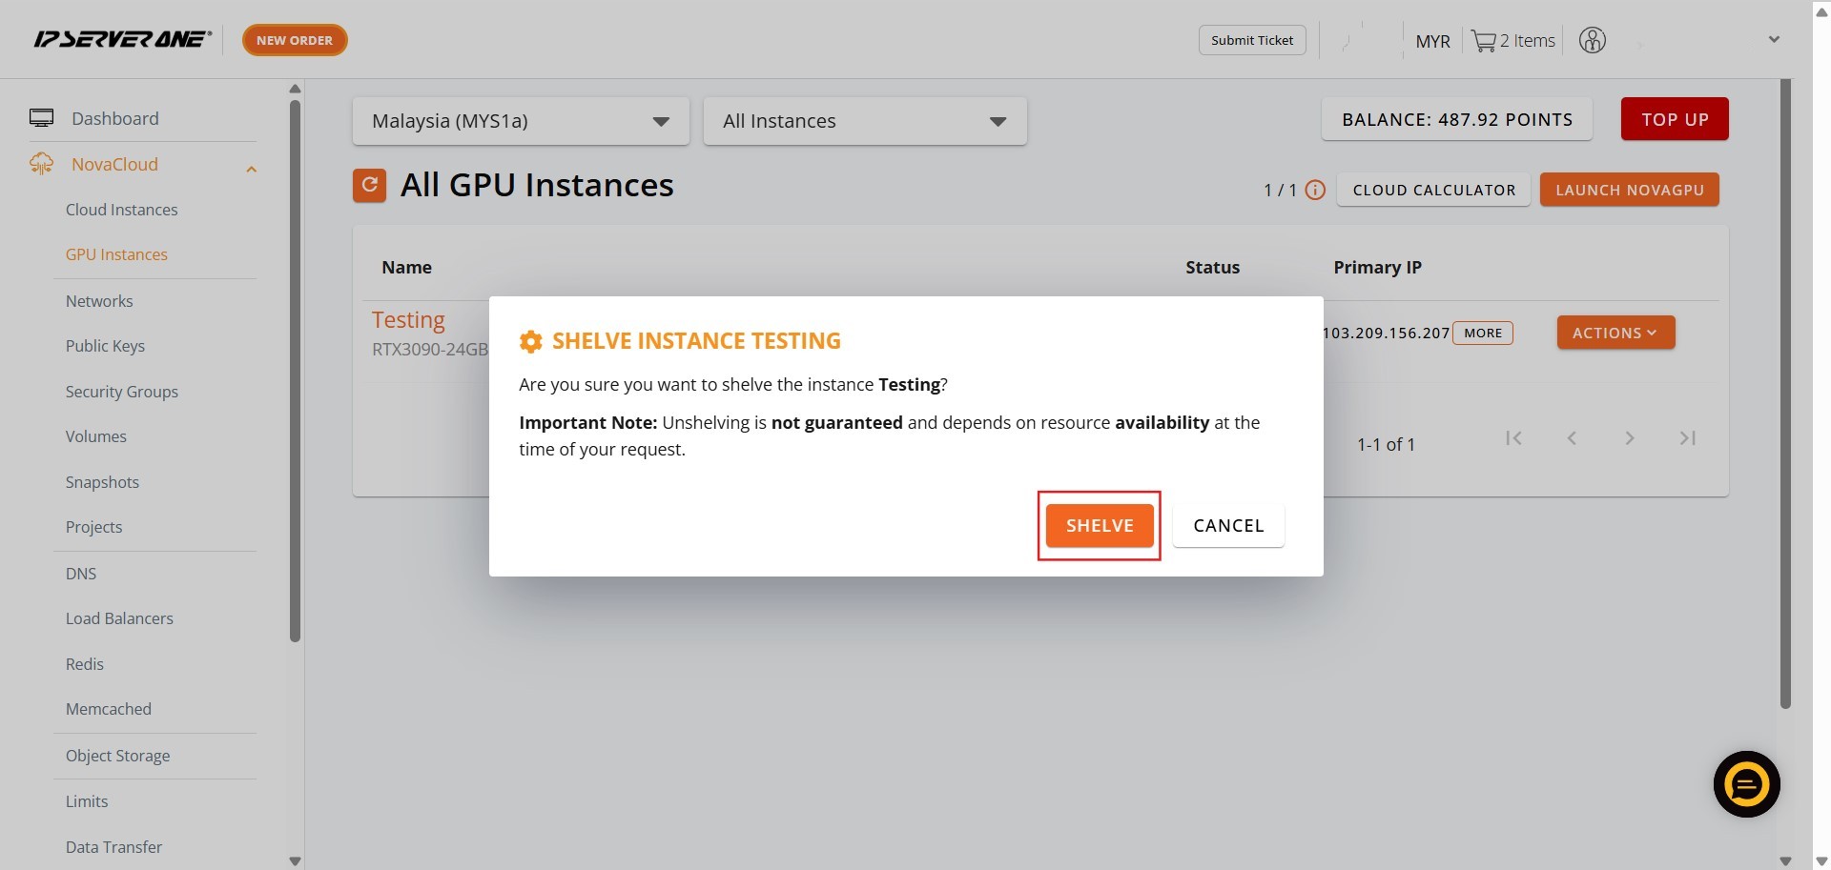Go to the last page arrow icon
The image size is (1831, 870).
pyautogui.click(x=1687, y=438)
